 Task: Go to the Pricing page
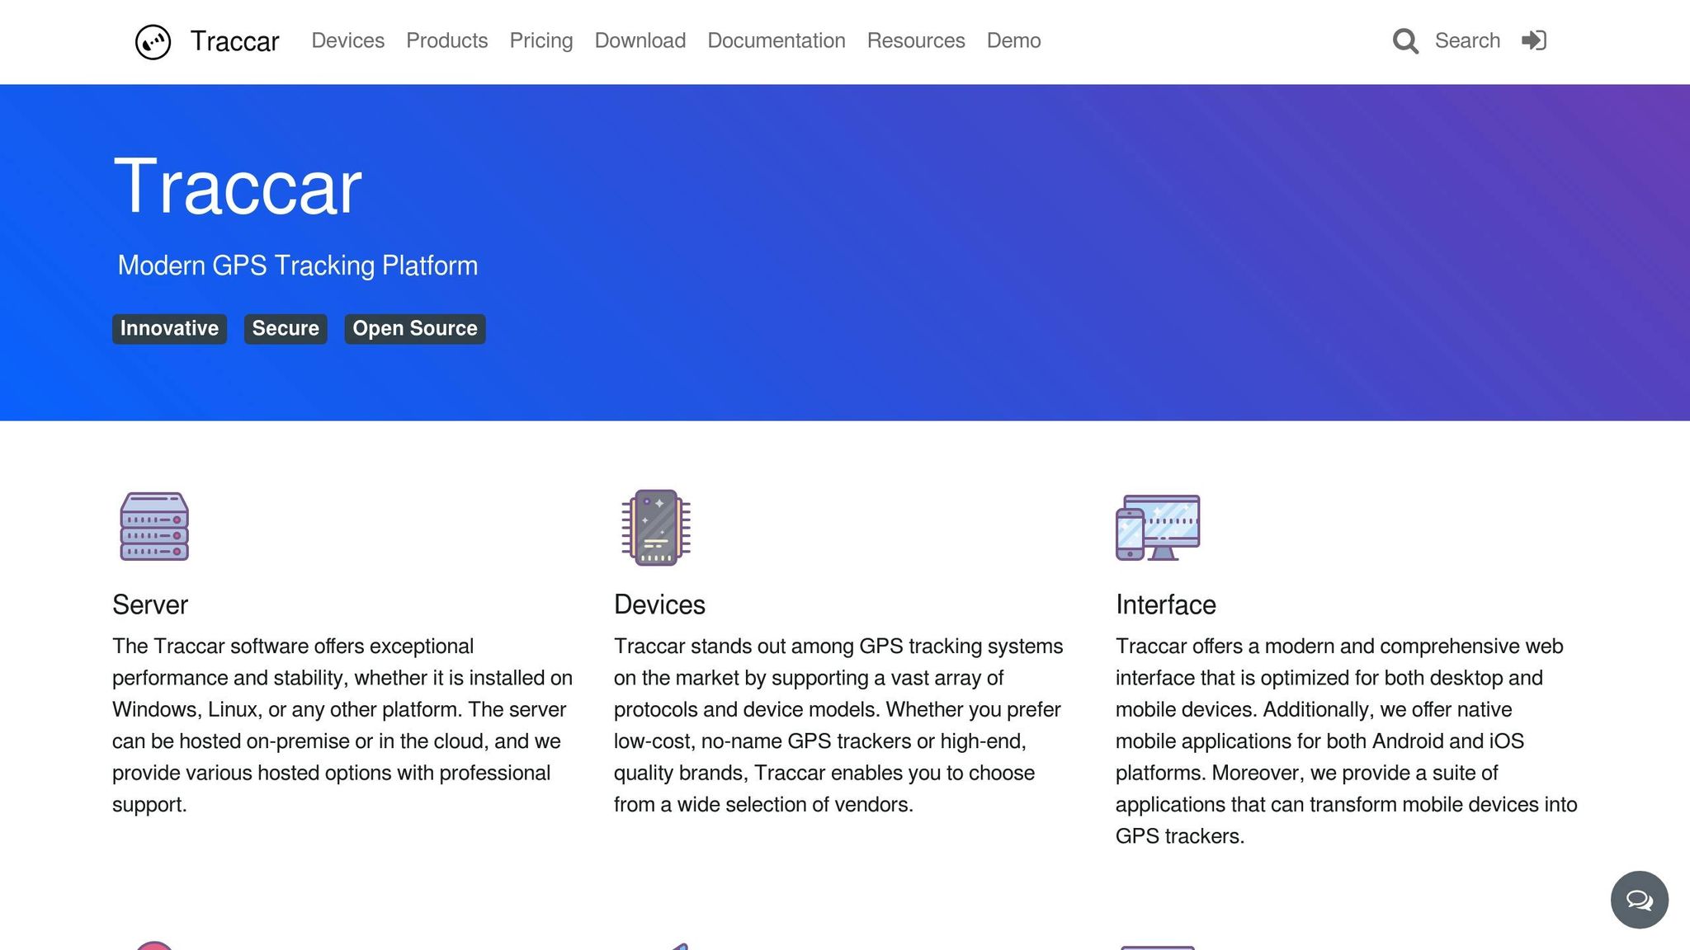point(541,40)
